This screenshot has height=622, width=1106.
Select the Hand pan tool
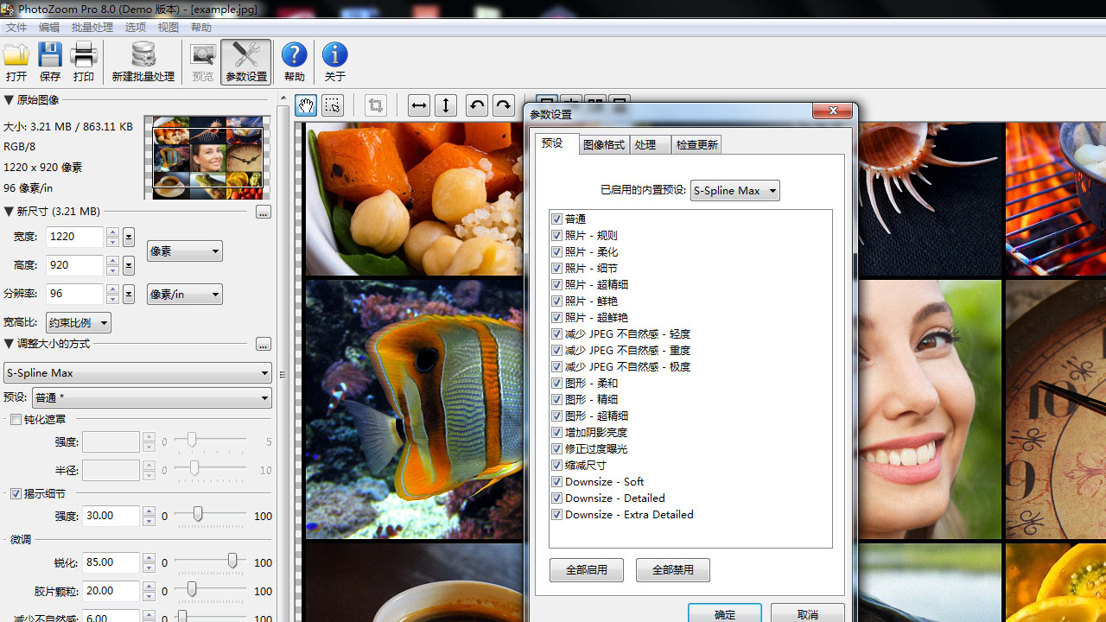coord(305,105)
